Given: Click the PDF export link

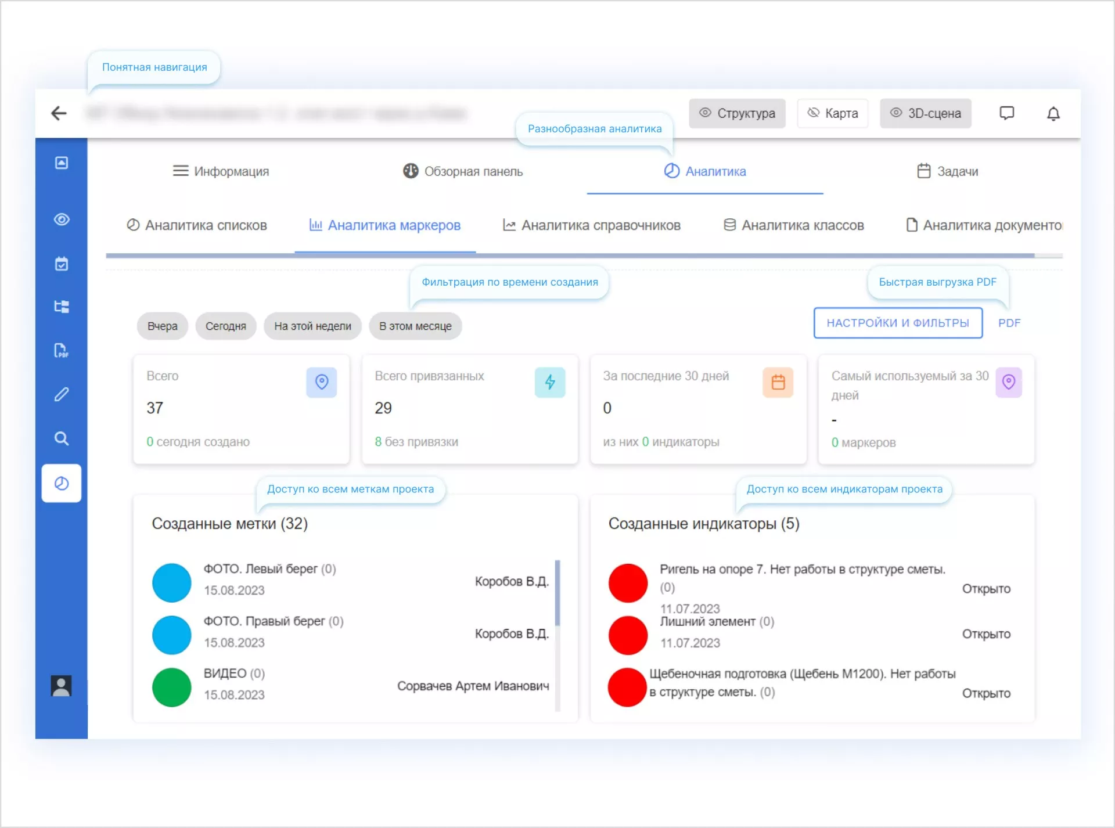Looking at the screenshot, I should tap(1009, 323).
